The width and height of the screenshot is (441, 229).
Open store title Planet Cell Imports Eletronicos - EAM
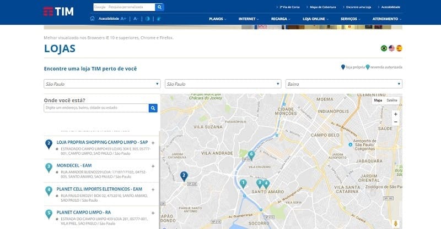[x=99, y=189]
